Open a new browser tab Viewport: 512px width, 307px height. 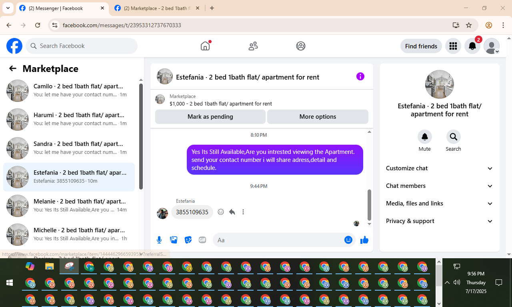point(212,8)
